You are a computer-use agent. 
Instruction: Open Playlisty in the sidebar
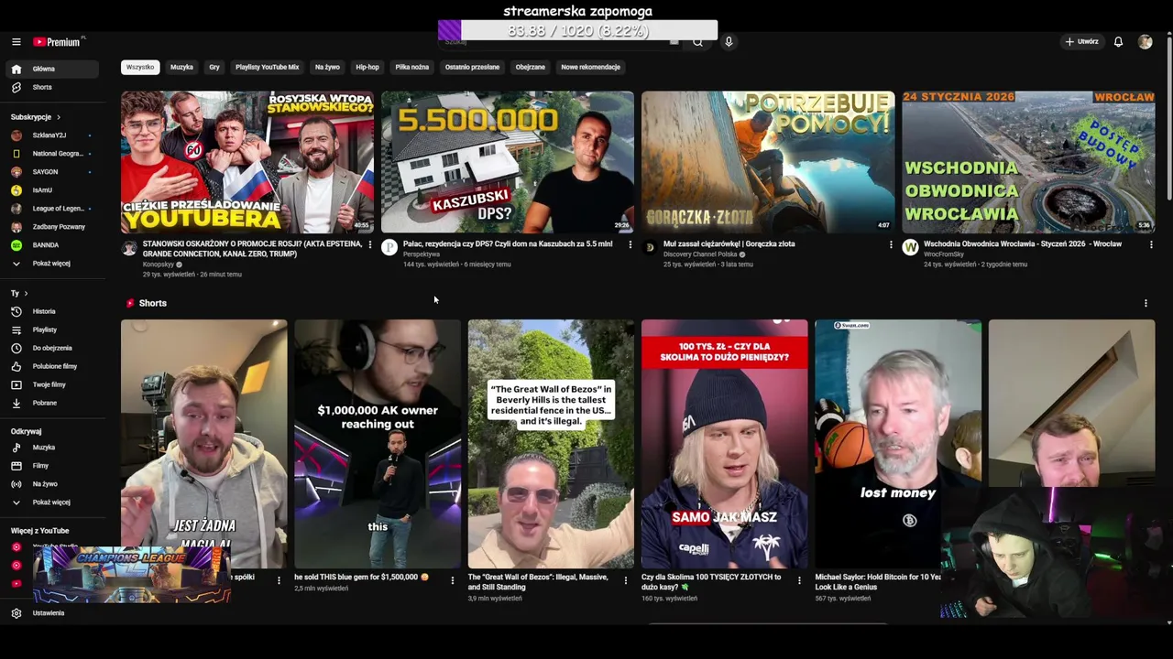(x=52, y=329)
